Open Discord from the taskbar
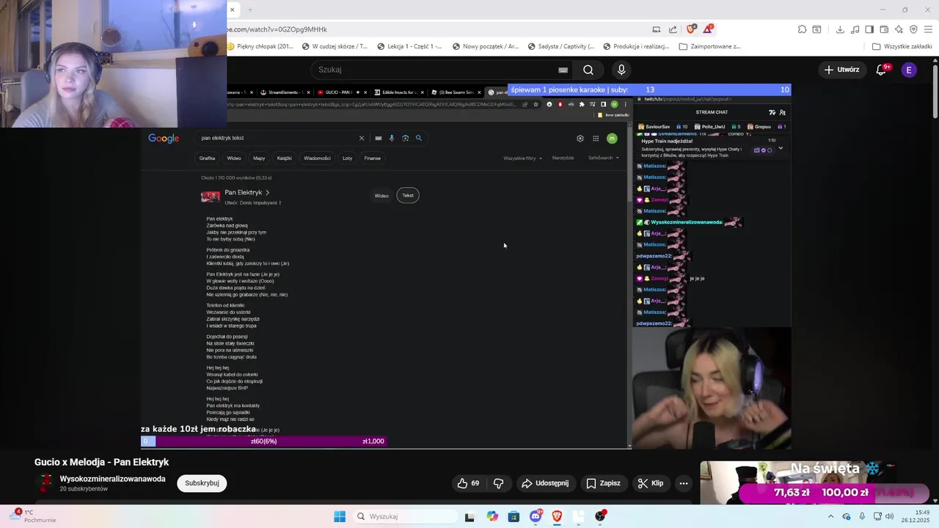 pos(536,516)
